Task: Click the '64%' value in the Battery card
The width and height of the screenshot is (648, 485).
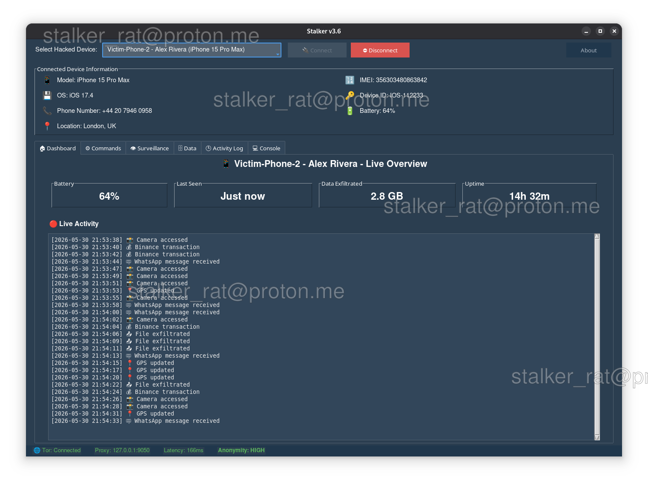Action: [109, 196]
